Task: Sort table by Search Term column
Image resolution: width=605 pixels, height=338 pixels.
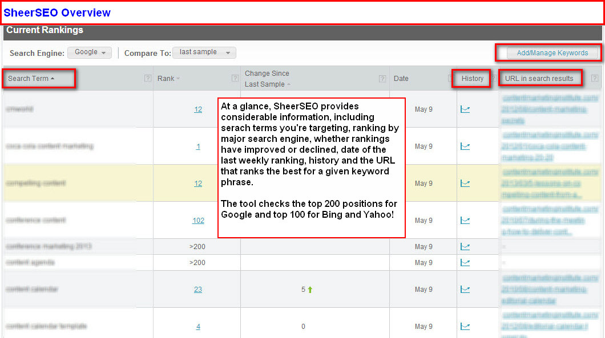Action: coord(31,78)
